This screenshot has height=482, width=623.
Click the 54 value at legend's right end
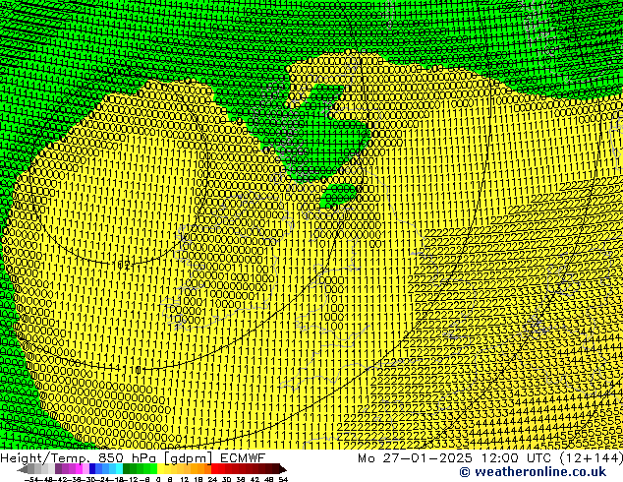tap(283, 479)
